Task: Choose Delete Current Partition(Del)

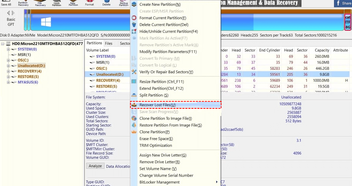Action: click(x=175, y=25)
